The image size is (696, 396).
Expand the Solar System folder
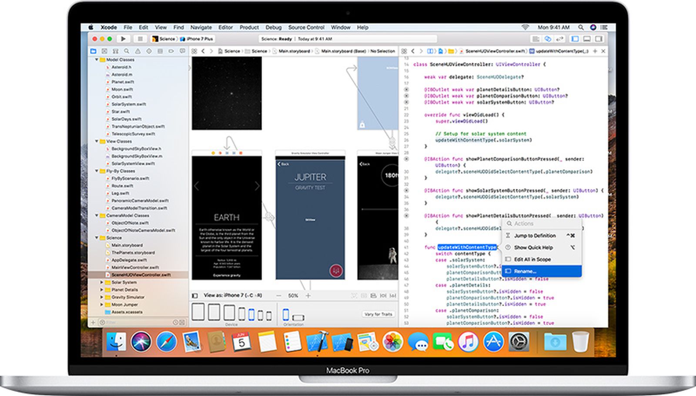pos(102,282)
